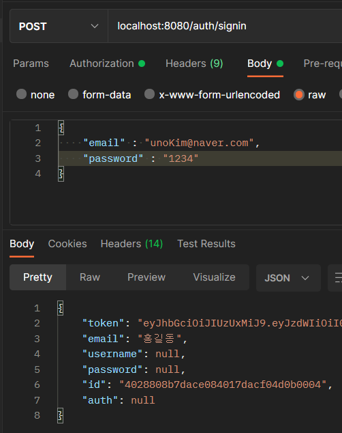
Task: Select the form-data radio button
Action: (x=74, y=94)
